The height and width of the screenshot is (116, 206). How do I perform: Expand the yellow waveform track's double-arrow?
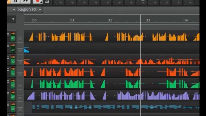[8, 34]
